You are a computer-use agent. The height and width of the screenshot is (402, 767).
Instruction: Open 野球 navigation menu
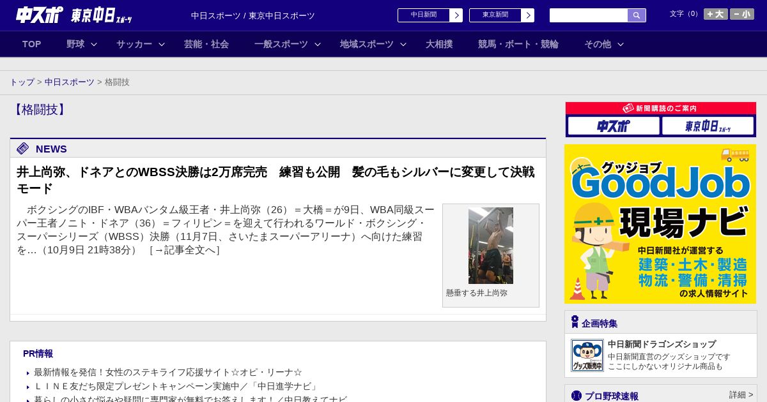click(x=75, y=44)
